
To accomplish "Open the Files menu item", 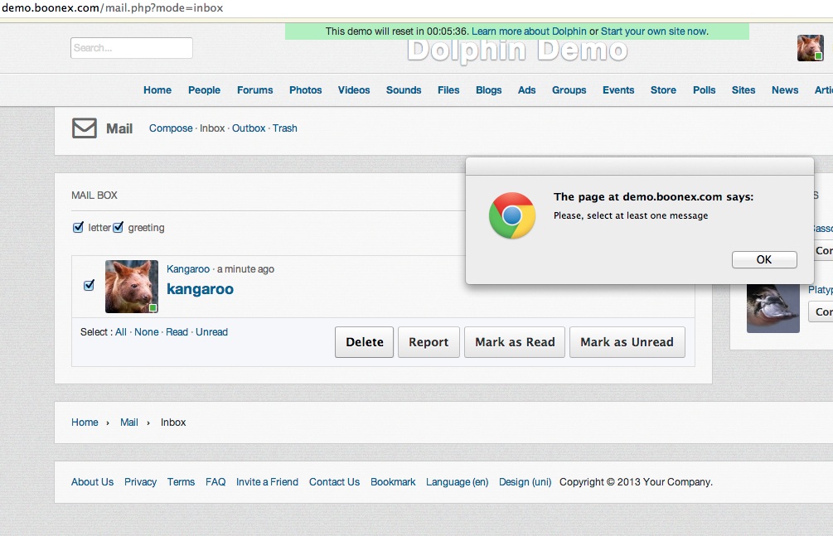I will pyautogui.click(x=448, y=90).
